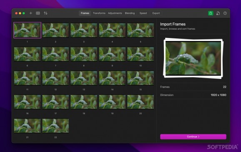Open the grid view icon in toolbar
Image resolution: width=241 pixels, height=152 pixels.
point(38,13)
